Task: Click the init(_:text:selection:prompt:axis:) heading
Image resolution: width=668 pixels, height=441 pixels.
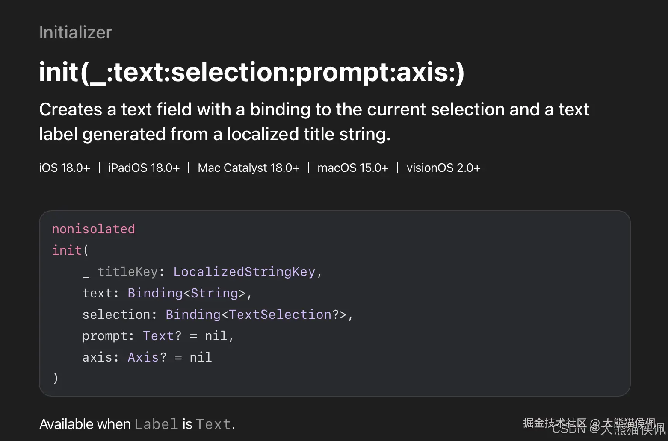Action: coord(251,72)
